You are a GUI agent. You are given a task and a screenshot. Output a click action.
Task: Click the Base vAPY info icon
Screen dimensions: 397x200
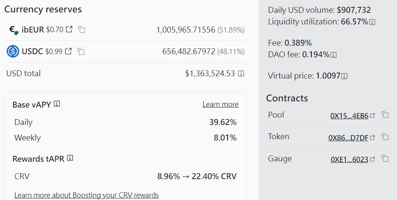tap(57, 104)
